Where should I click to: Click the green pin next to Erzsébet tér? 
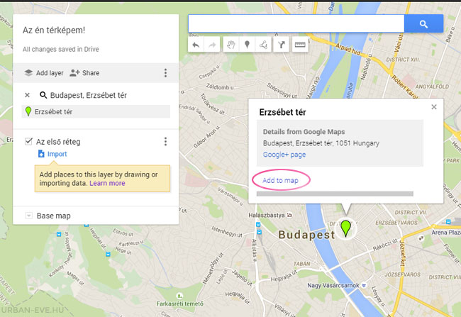pyautogui.click(x=28, y=111)
